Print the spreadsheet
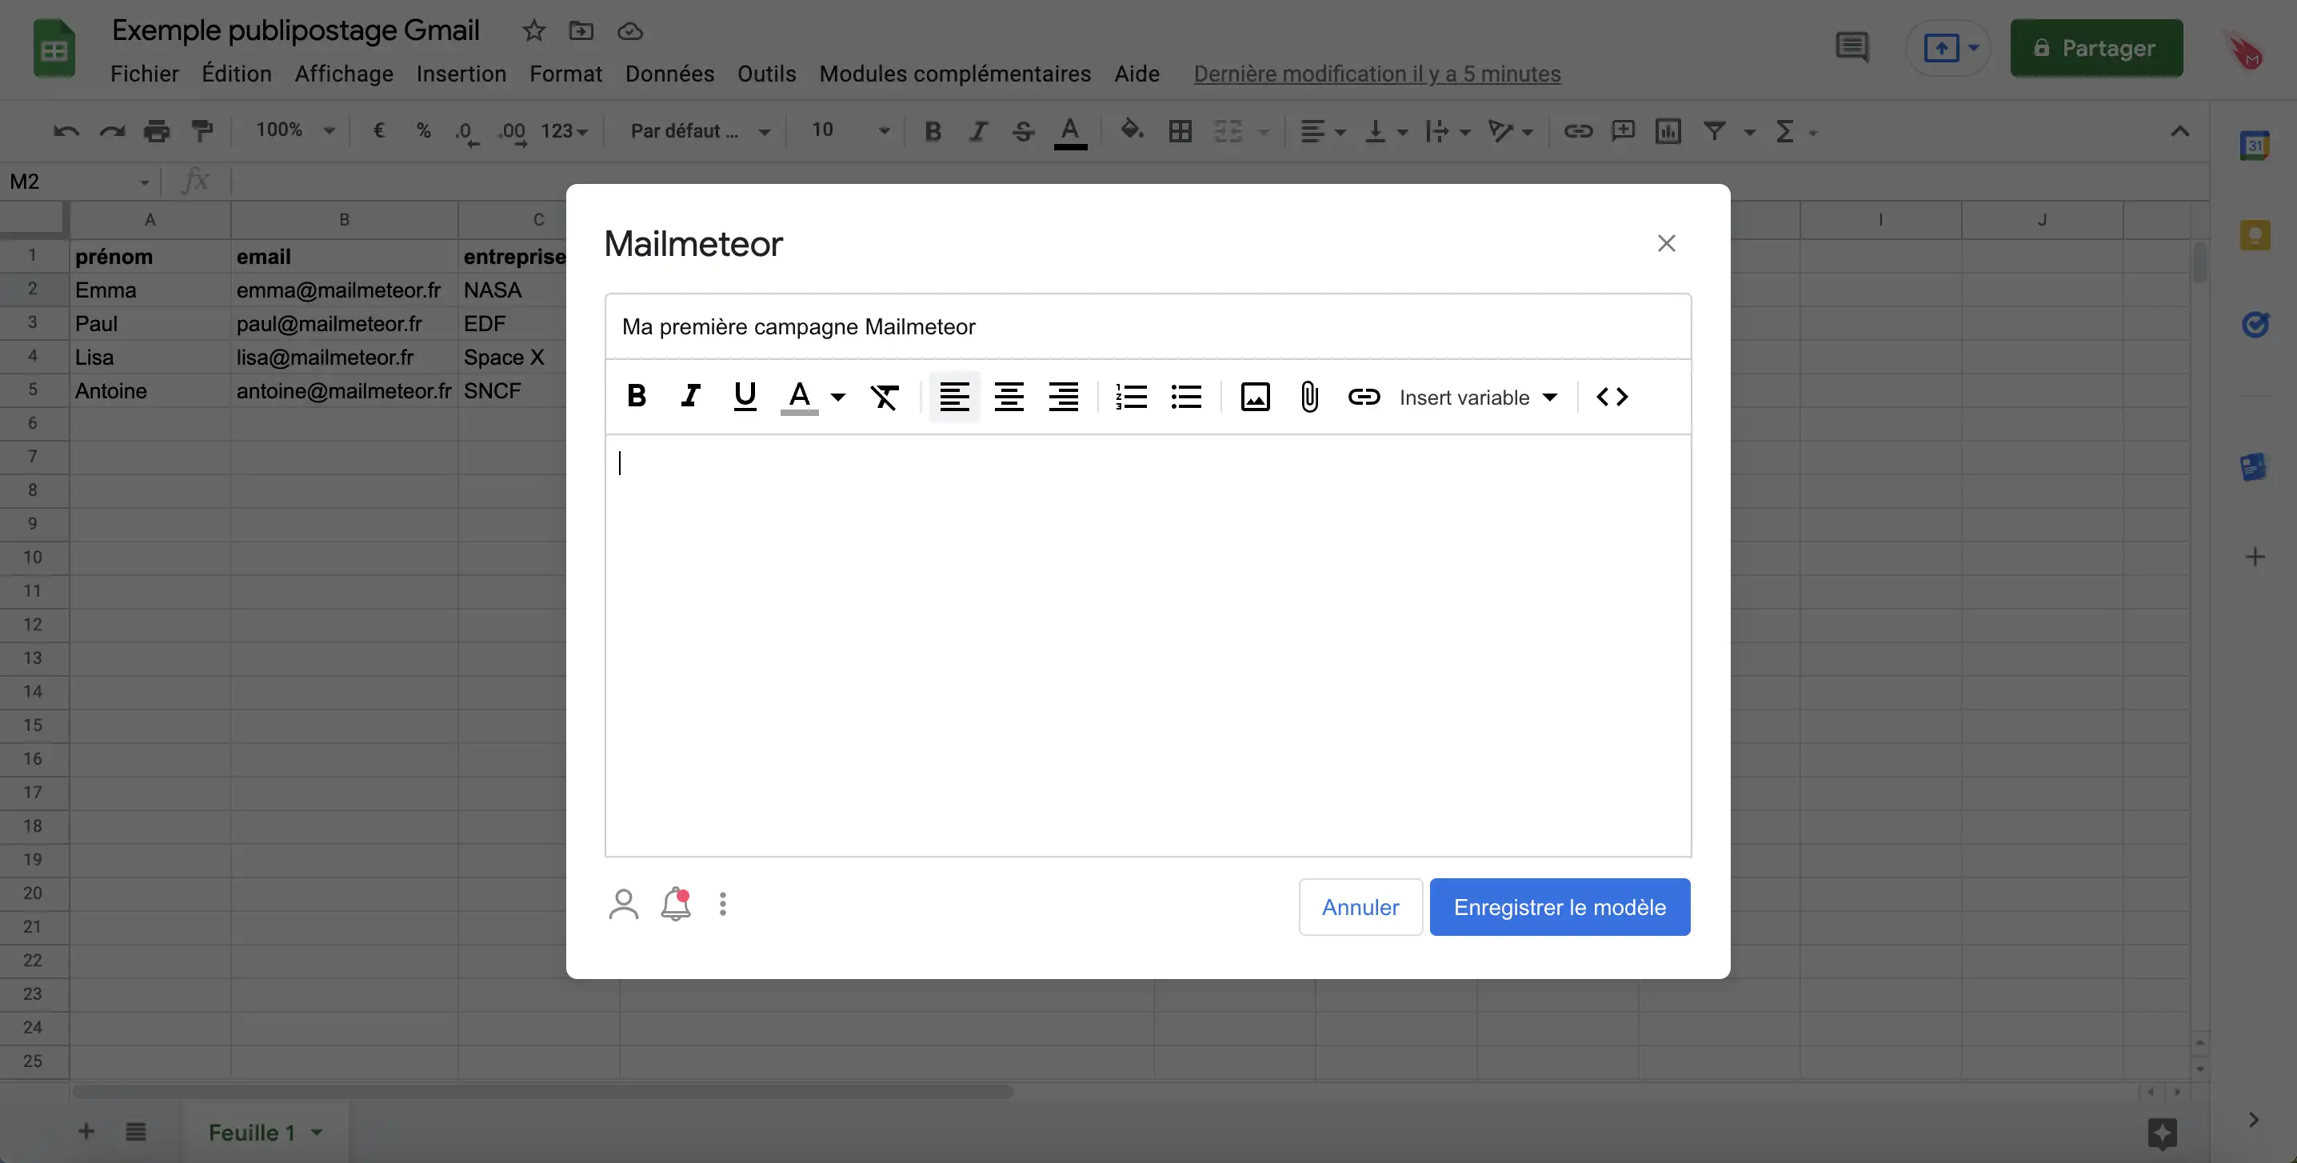This screenshot has height=1163, width=2297. click(x=157, y=132)
